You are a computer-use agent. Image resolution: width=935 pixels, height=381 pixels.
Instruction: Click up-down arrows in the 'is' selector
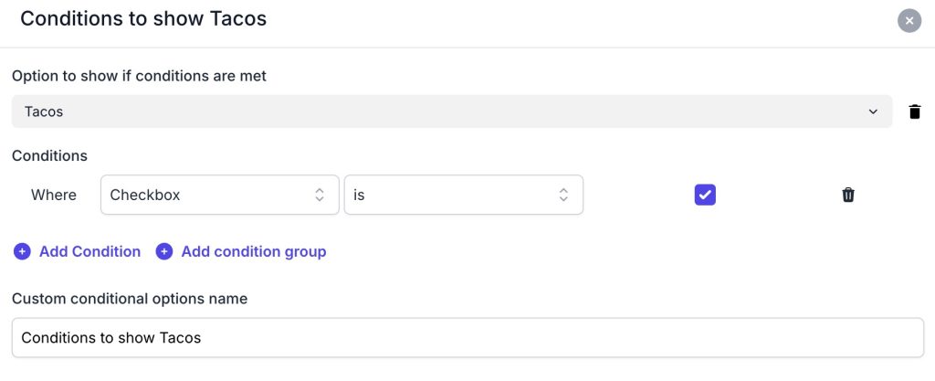(563, 195)
